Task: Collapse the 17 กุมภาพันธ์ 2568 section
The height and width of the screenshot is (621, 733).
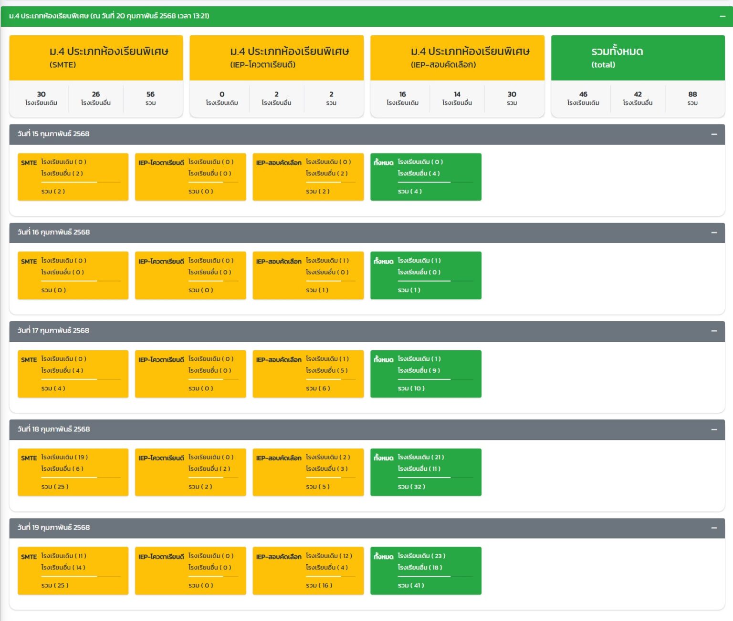Action: [714, 331]
